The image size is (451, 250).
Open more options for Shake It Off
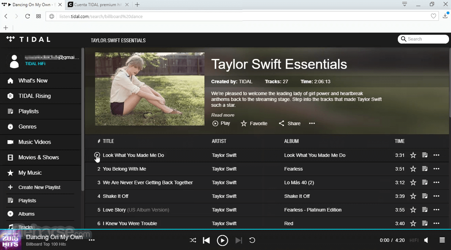point(436,196)
